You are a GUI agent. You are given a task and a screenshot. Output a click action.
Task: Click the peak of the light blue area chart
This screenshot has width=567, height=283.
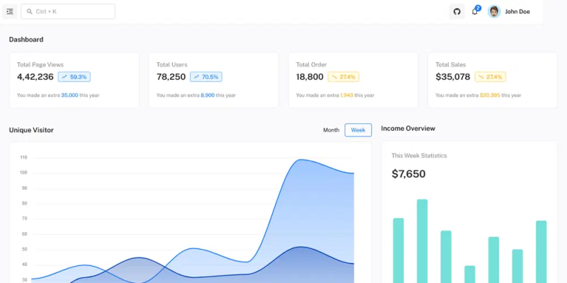(301, 160)
